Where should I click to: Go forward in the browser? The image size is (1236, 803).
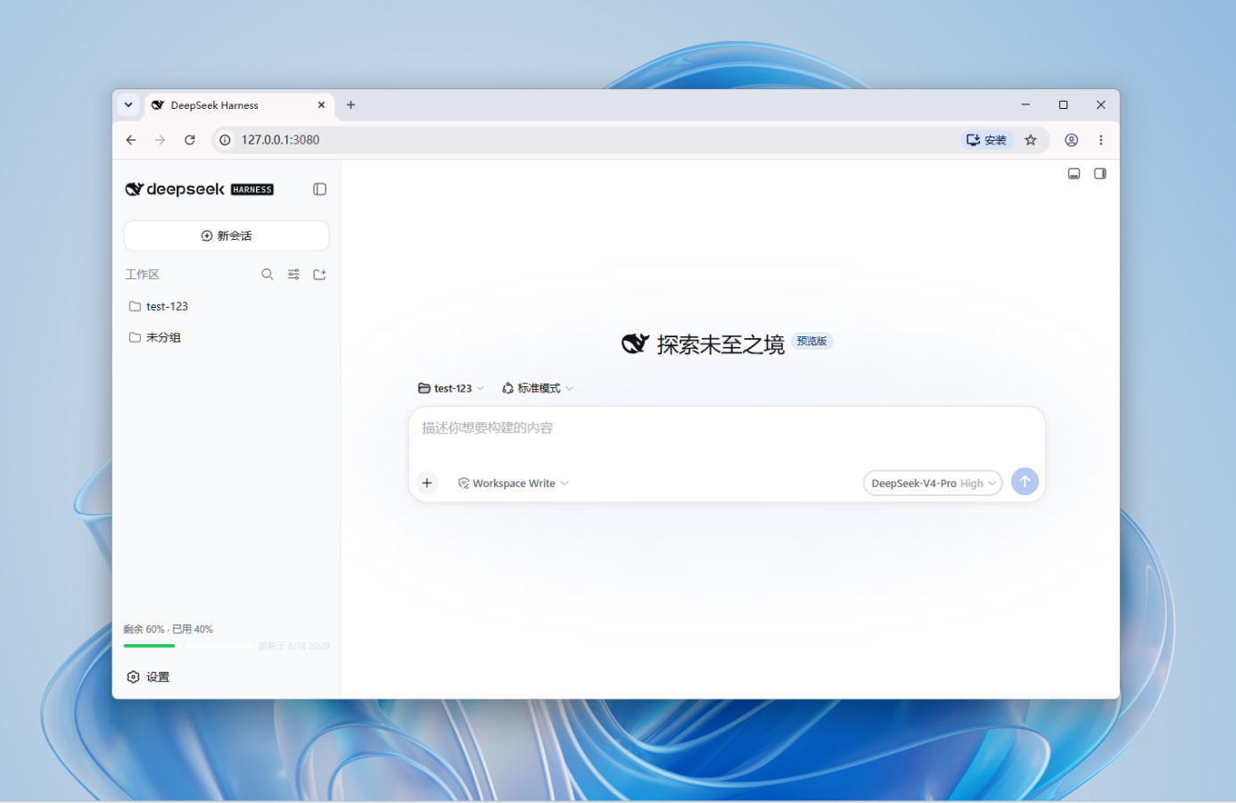[161, 140]
